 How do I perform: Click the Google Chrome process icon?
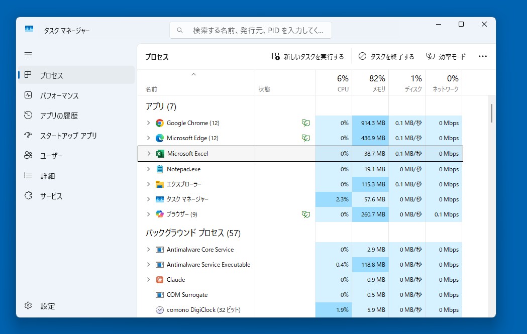pyautogui.click(x=160, y=123)
